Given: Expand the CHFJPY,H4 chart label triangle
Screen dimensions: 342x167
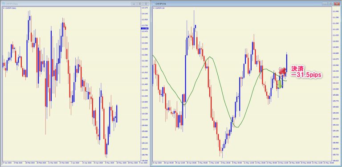Looking at the screenshot, I should (x=154, y=8).
